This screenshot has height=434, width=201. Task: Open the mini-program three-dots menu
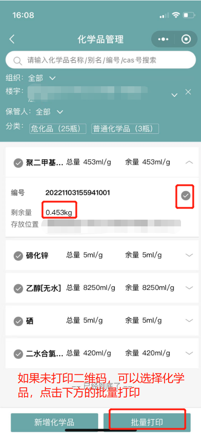tap(163, 39)
